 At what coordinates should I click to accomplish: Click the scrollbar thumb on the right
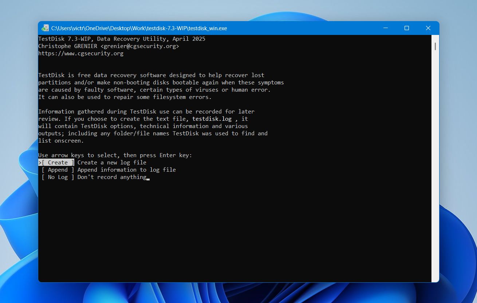tap(435, 47)
